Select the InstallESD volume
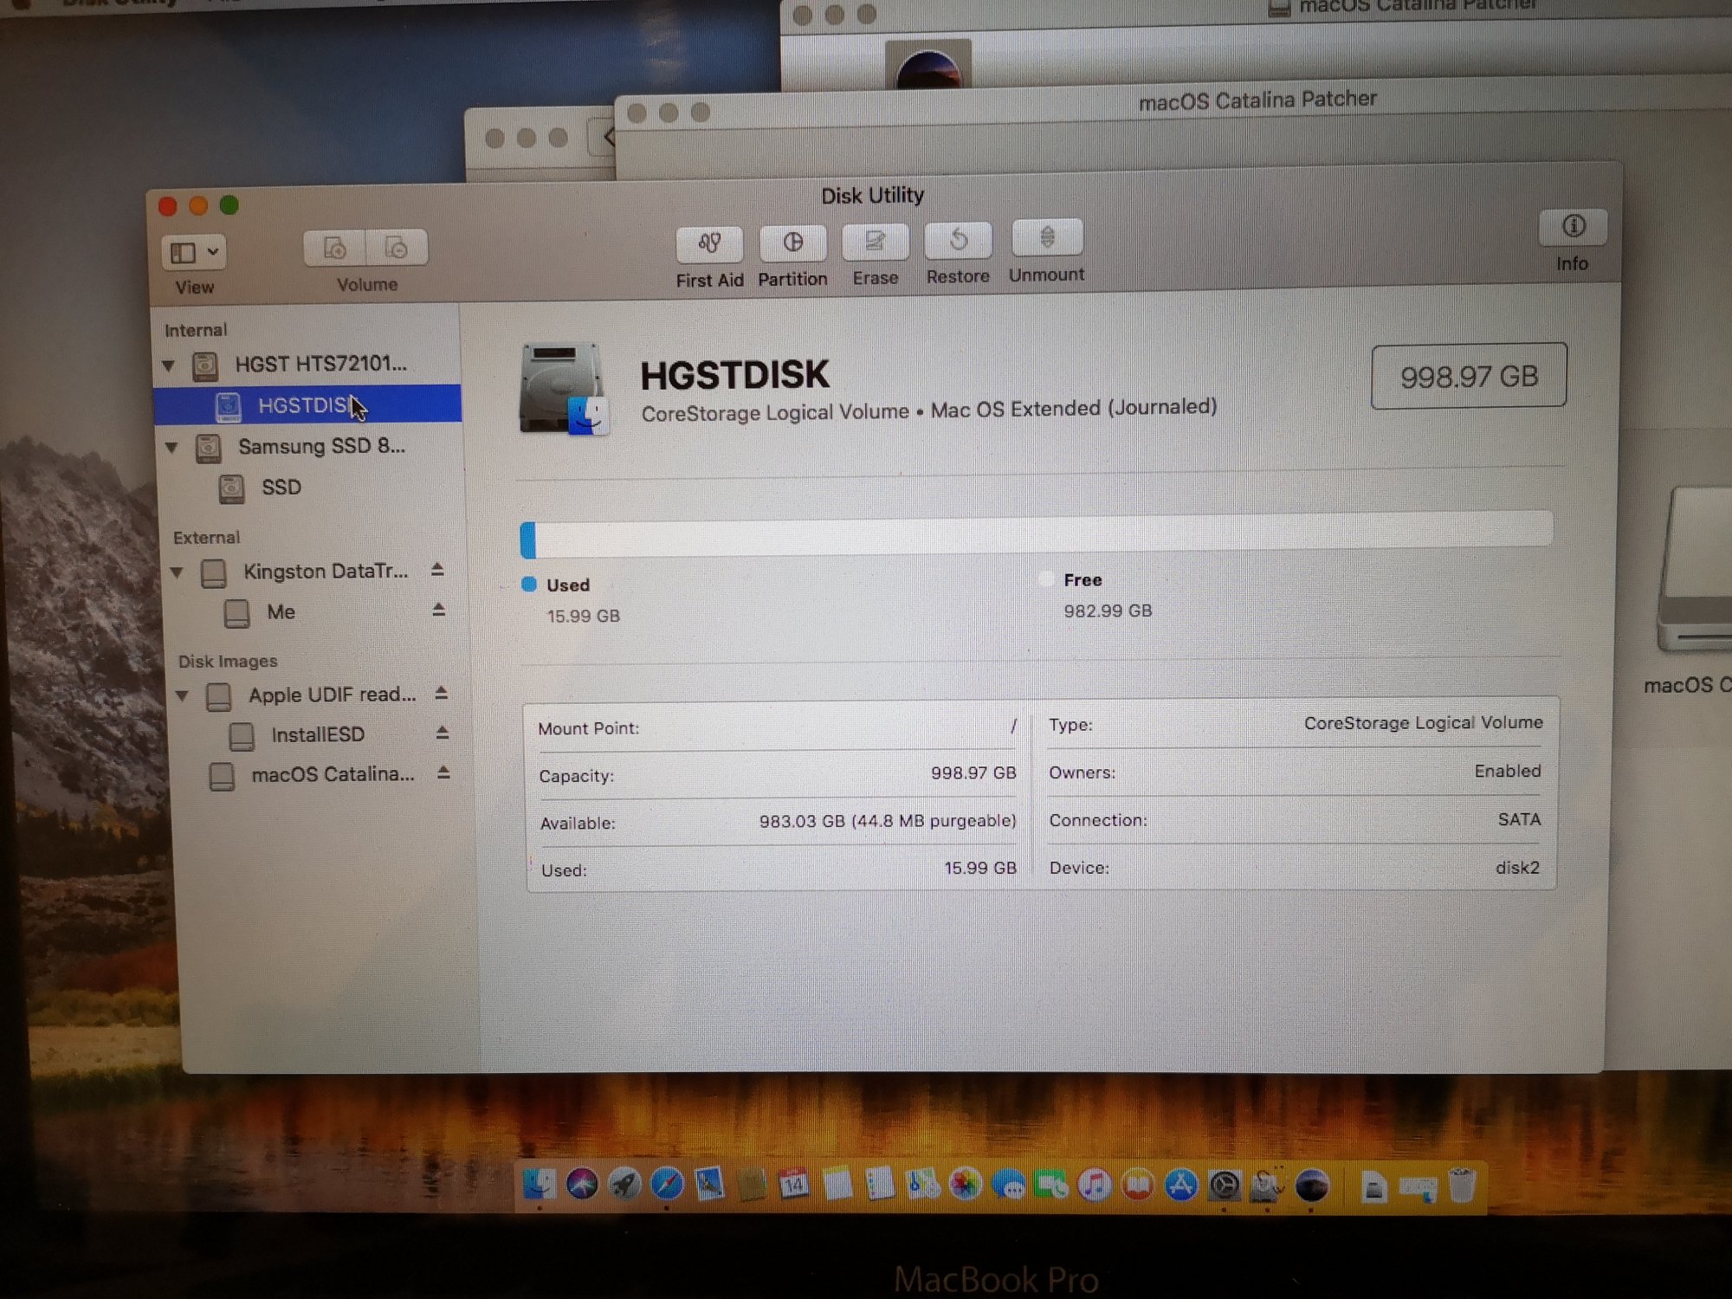This screenshot has height=1299, width=1732. [x=317, y=735]
